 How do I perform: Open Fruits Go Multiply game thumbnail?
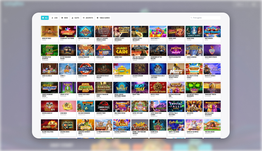[x=176, y=50]
